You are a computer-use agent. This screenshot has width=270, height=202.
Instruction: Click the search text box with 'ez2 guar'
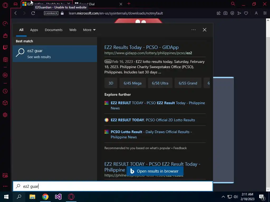coord(113,186)
